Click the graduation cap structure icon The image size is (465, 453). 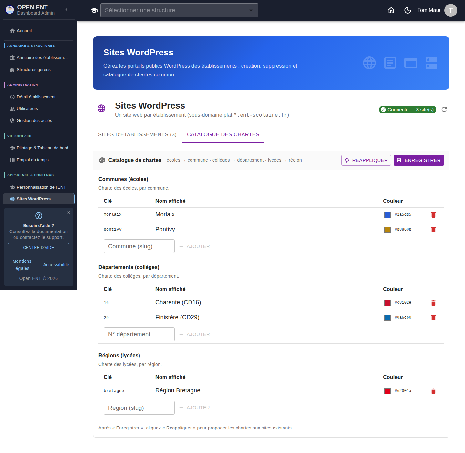(94, 10)
